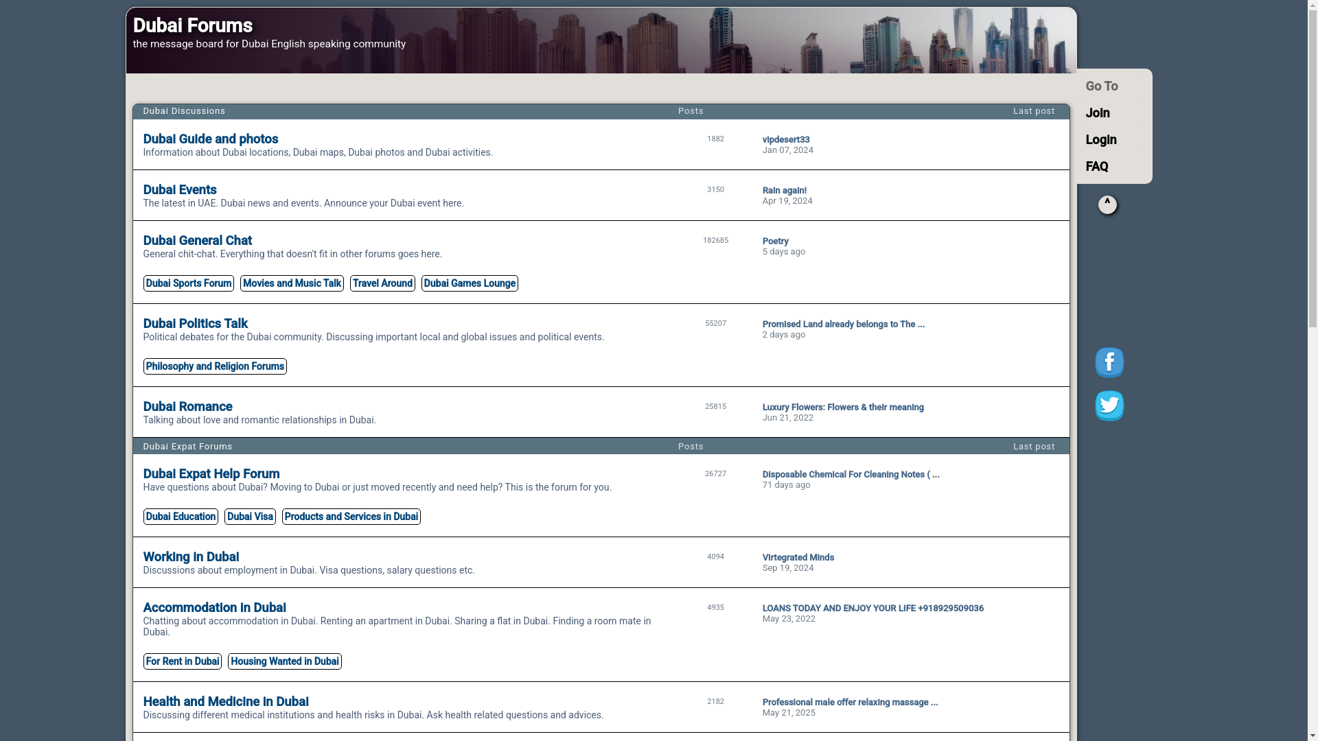Open the Join menu item

(1097, 113)
